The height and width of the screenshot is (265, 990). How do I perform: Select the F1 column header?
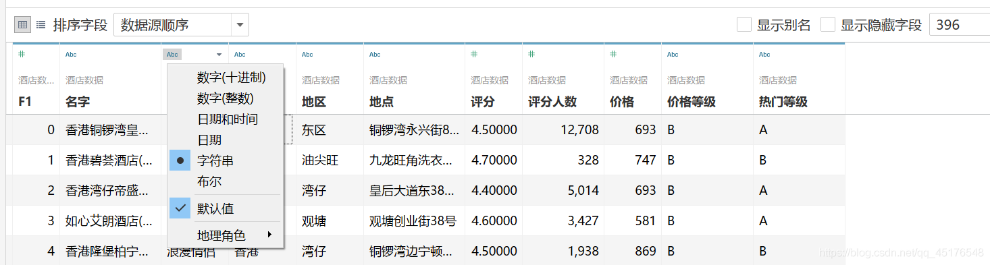tap(25, 102)
